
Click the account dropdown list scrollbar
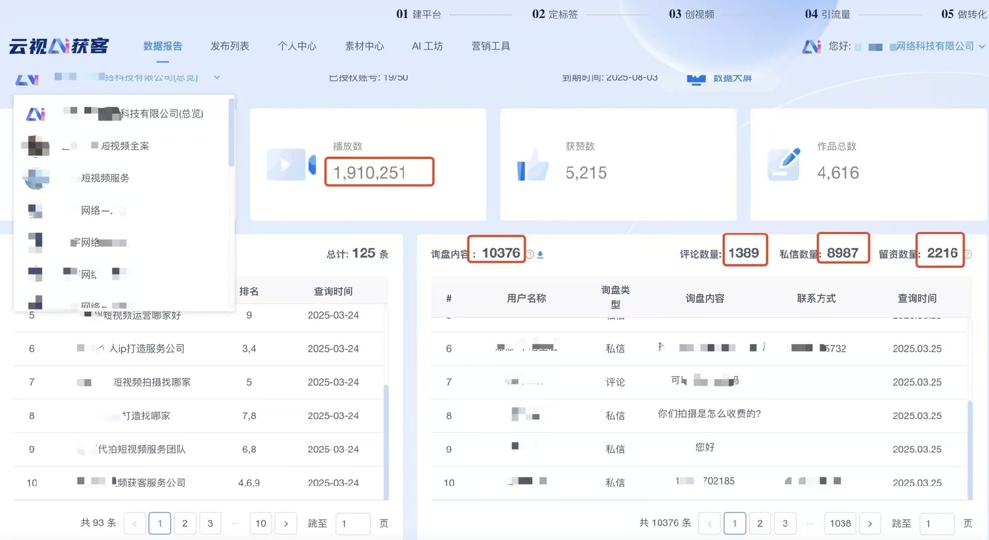(x=231, y=134)
